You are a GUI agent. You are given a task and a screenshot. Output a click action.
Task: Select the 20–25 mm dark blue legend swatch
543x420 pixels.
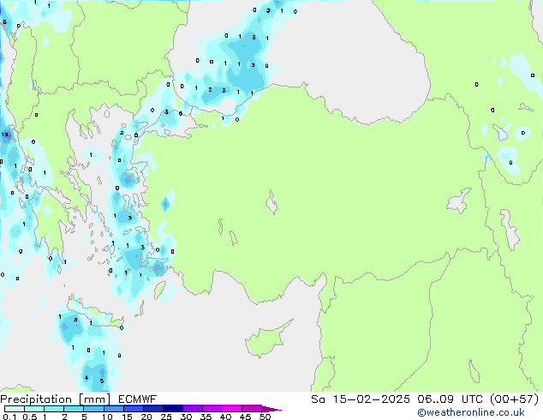(x=153, y=409)
